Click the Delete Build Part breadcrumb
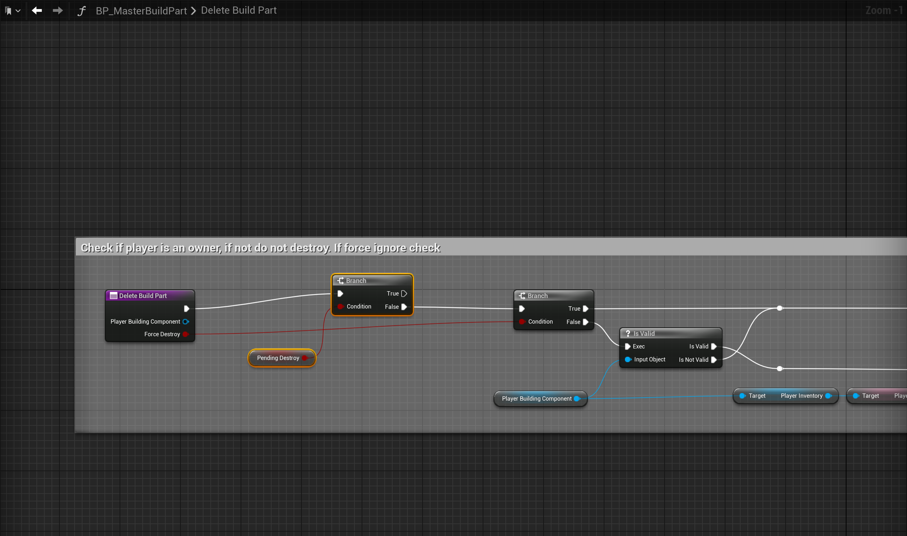This screenshot has width=907, height=536. click(238, 10)
